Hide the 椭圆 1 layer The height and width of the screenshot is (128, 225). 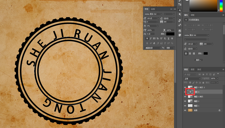[x=185, y=106]
